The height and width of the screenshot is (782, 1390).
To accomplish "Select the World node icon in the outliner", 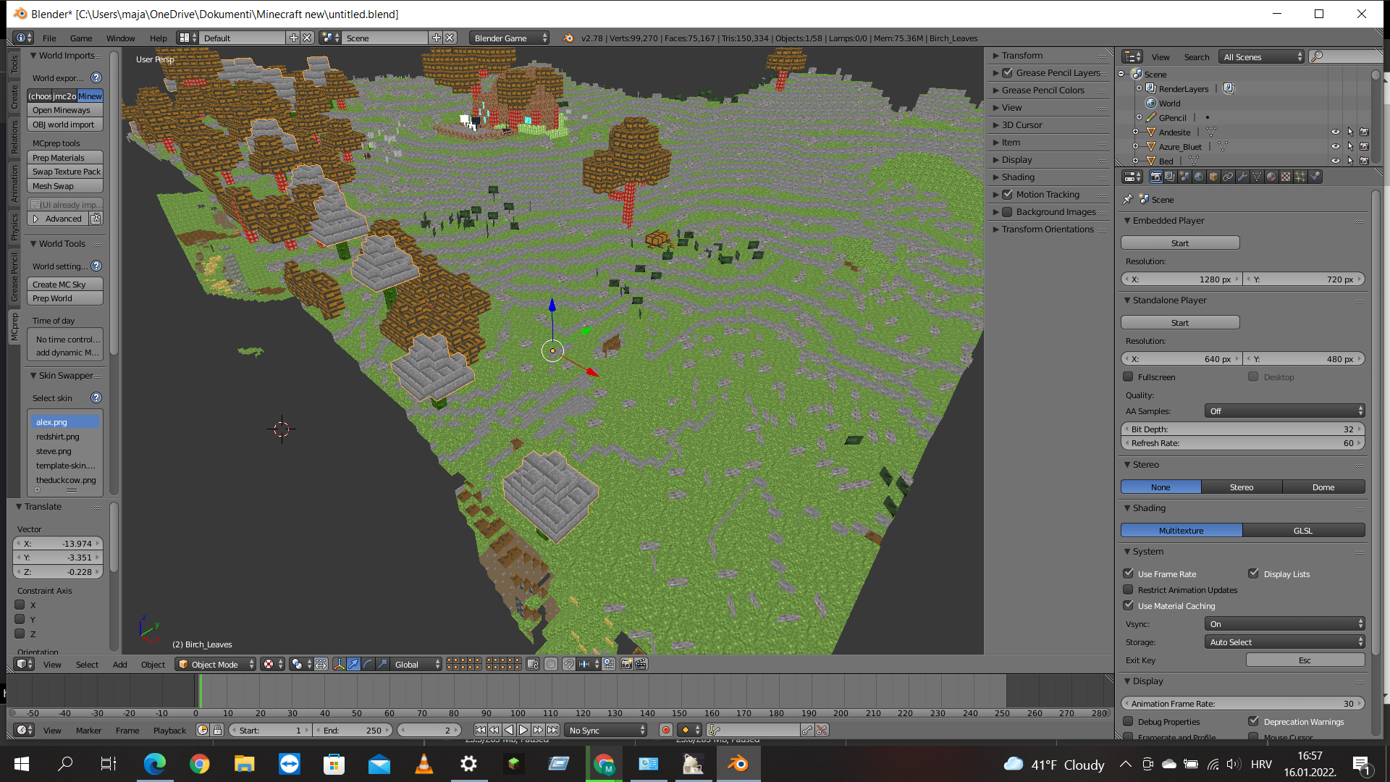I will [x=1151, y=103].
